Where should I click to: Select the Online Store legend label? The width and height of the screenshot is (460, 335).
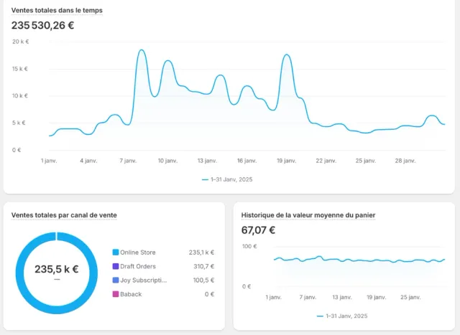[x=138, y=253]
